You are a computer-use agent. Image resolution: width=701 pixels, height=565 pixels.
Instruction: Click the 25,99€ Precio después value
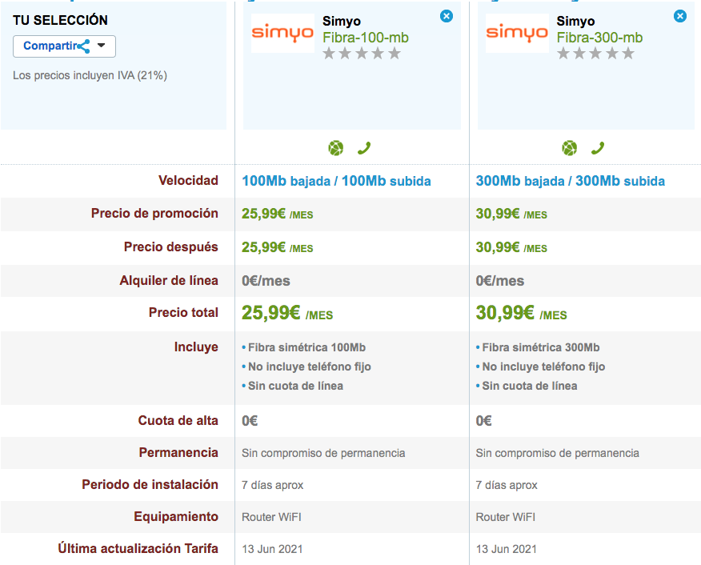pos(277,247)
